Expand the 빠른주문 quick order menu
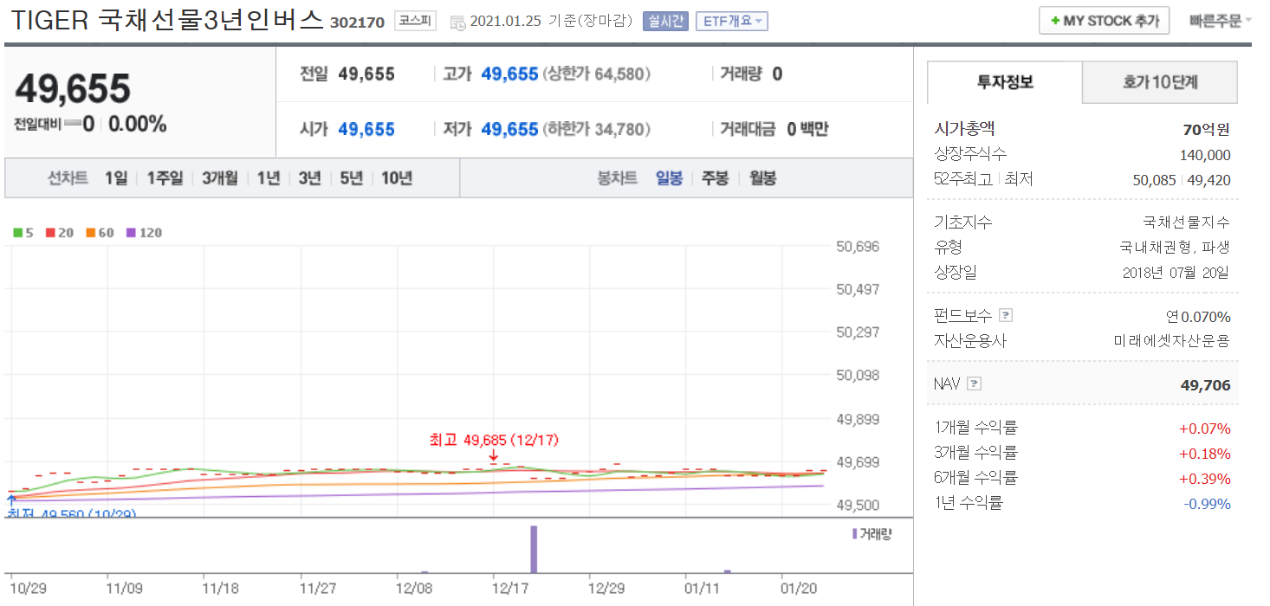 1220,20
